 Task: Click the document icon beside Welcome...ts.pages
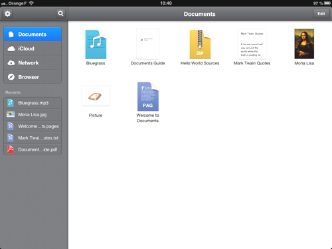coord(11,126)
